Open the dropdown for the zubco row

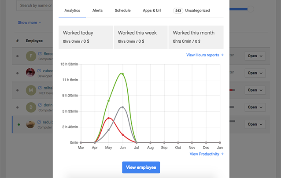point(255,73)
